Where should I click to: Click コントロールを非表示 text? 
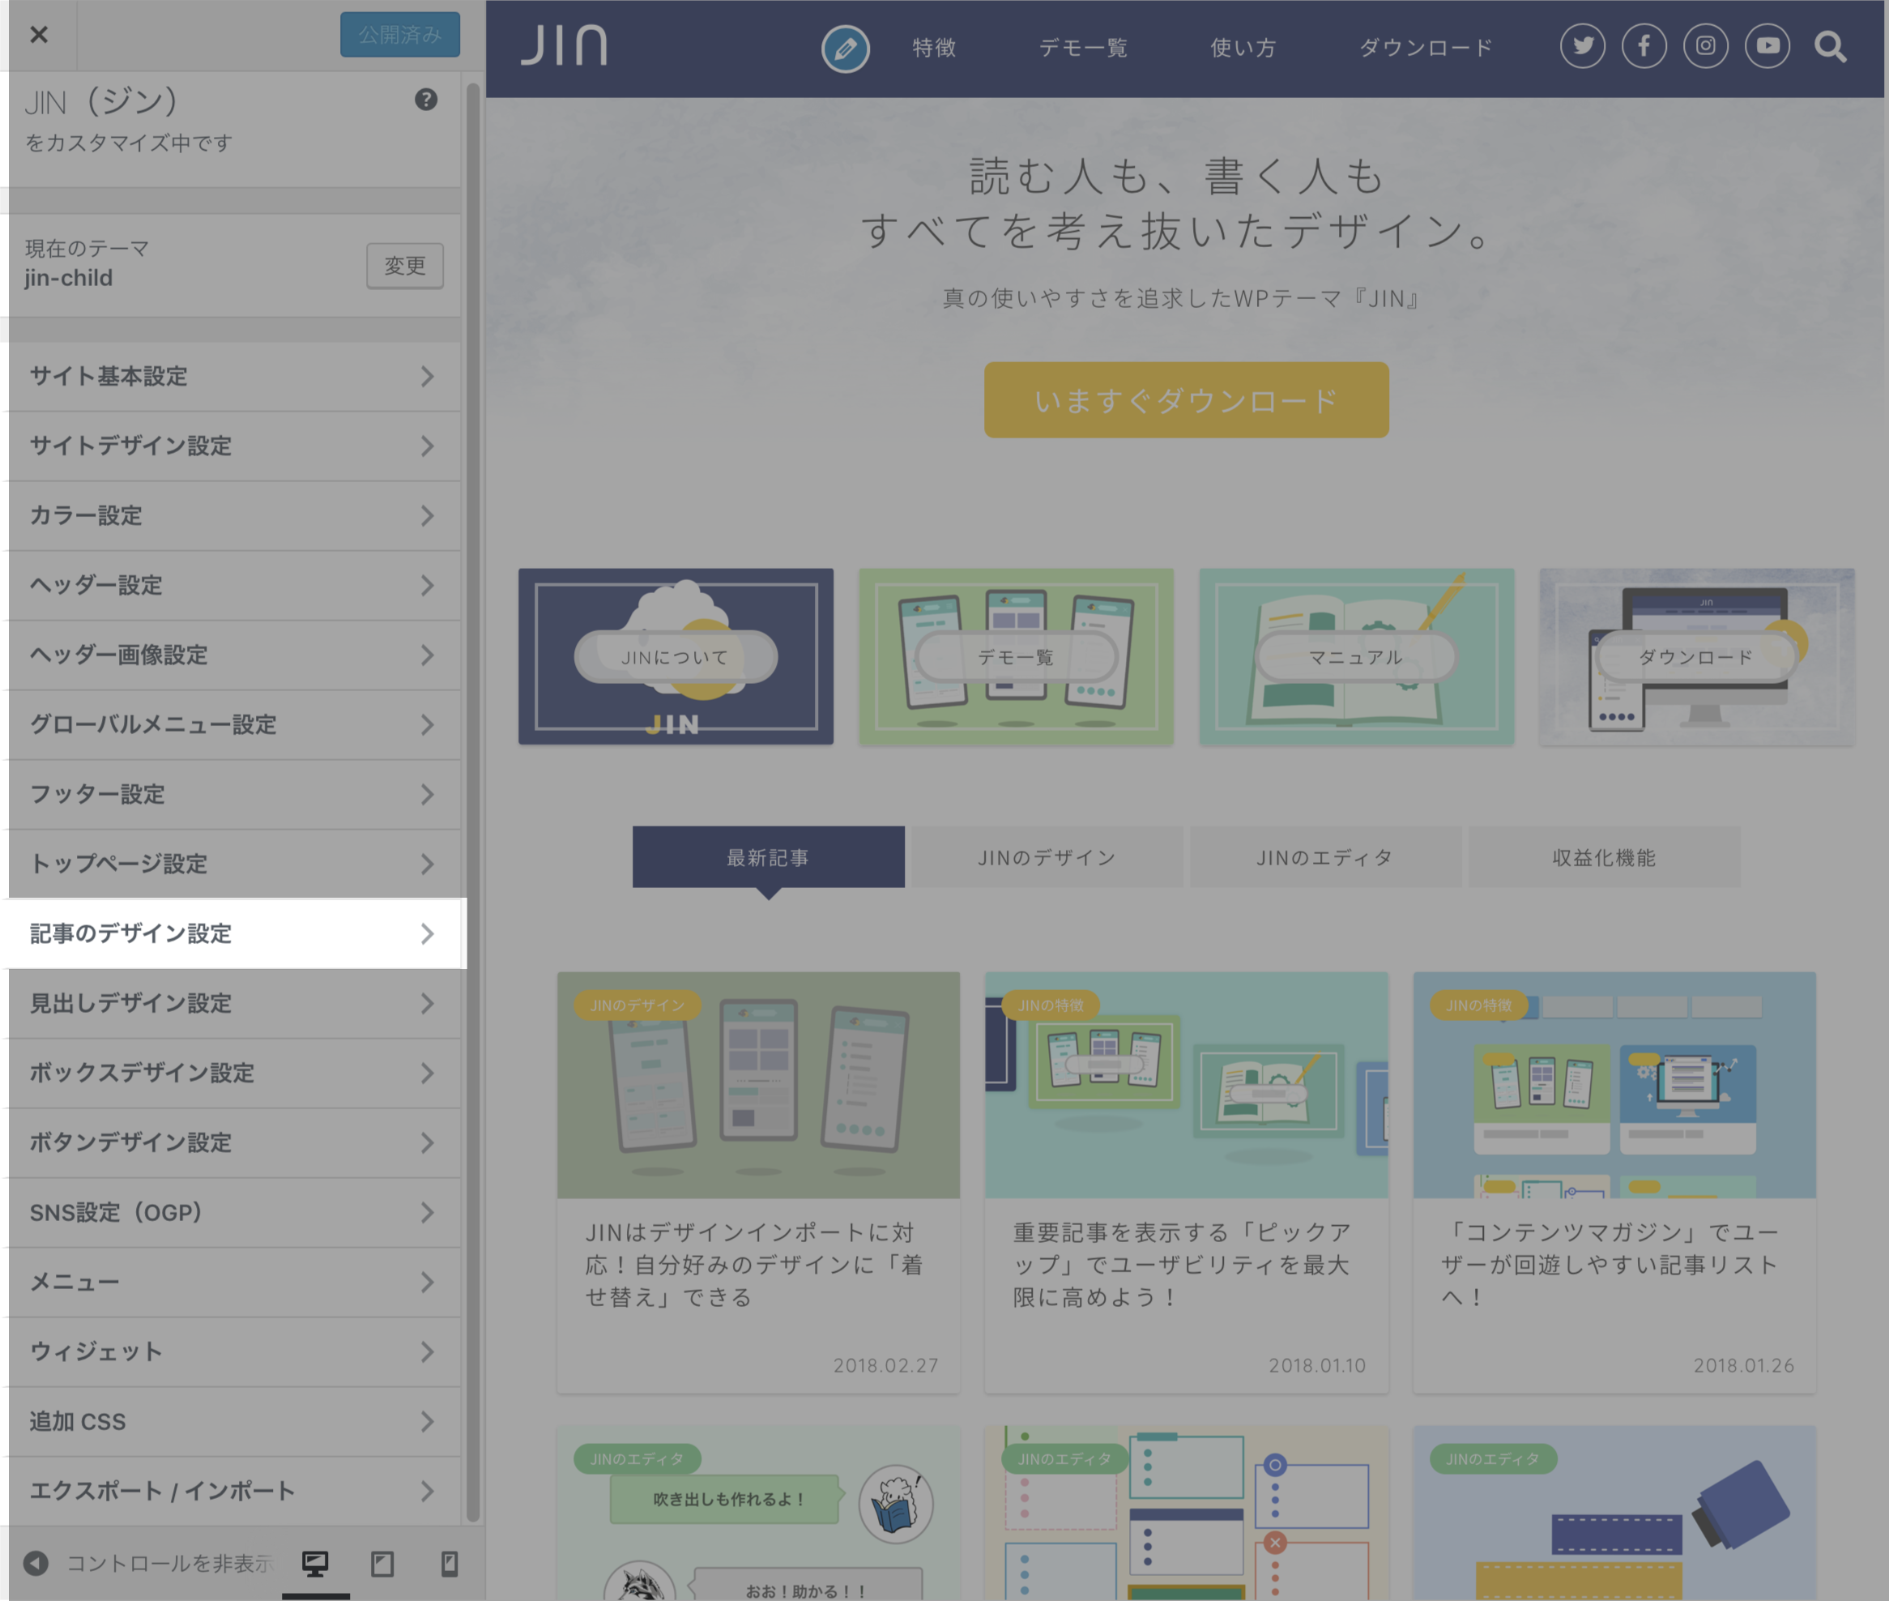tap(169, 1563)
